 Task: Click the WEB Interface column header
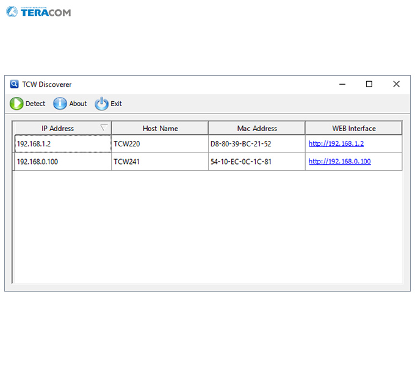(353, 128)
